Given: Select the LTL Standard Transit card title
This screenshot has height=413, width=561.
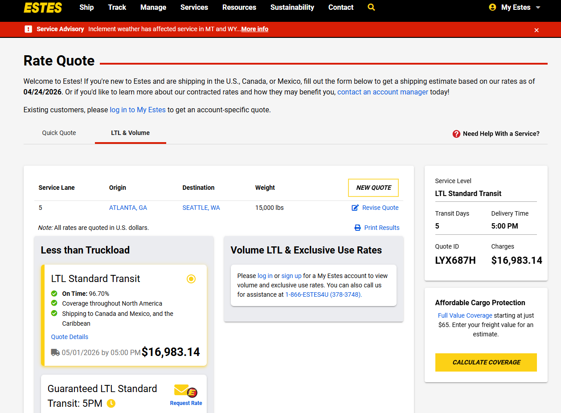Looking at the screenshot, I should click(x=96, y=279).
